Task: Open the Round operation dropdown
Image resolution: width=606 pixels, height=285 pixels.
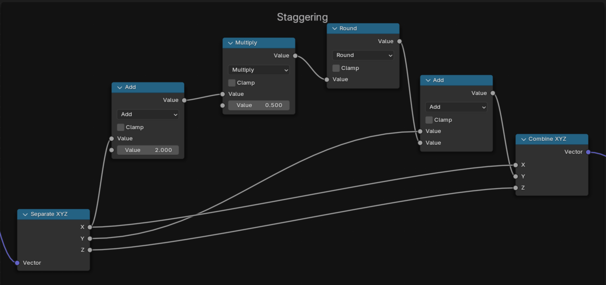Action: (363, 55)
